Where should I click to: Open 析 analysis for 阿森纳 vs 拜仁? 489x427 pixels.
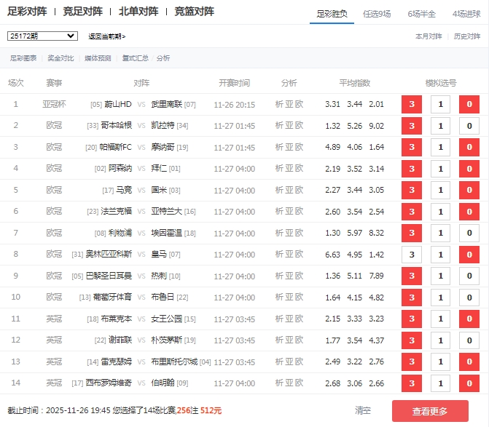pos(280,169)
